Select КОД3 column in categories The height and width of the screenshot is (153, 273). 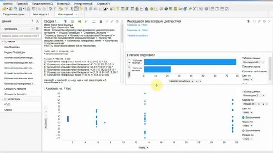[7, 105]
